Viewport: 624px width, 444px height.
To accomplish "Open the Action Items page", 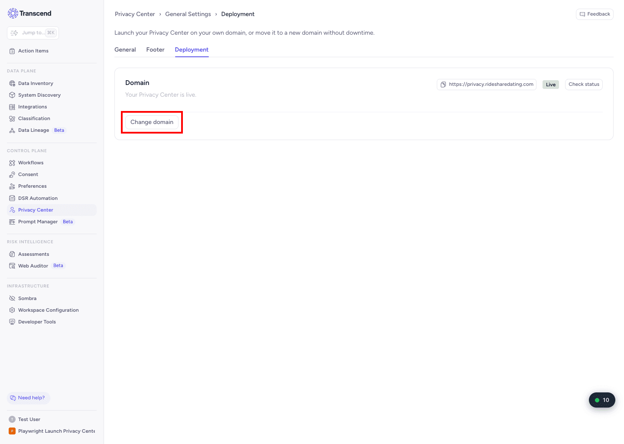I will point(52,51).
